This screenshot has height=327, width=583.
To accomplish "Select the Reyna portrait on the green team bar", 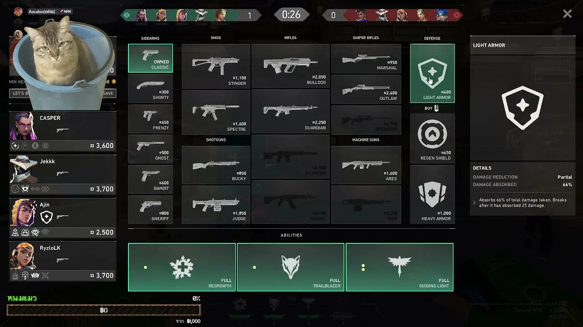I will pyautogui.click(x=142, y=15).
